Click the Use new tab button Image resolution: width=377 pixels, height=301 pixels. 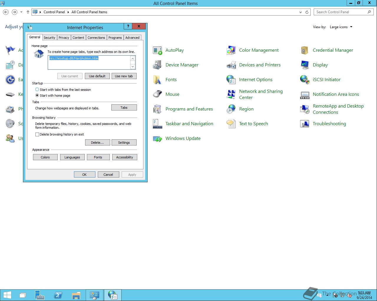[124, 76]
